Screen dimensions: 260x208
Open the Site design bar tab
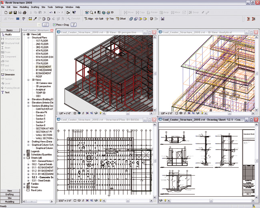pyautogui.click(x=10, y=198)
